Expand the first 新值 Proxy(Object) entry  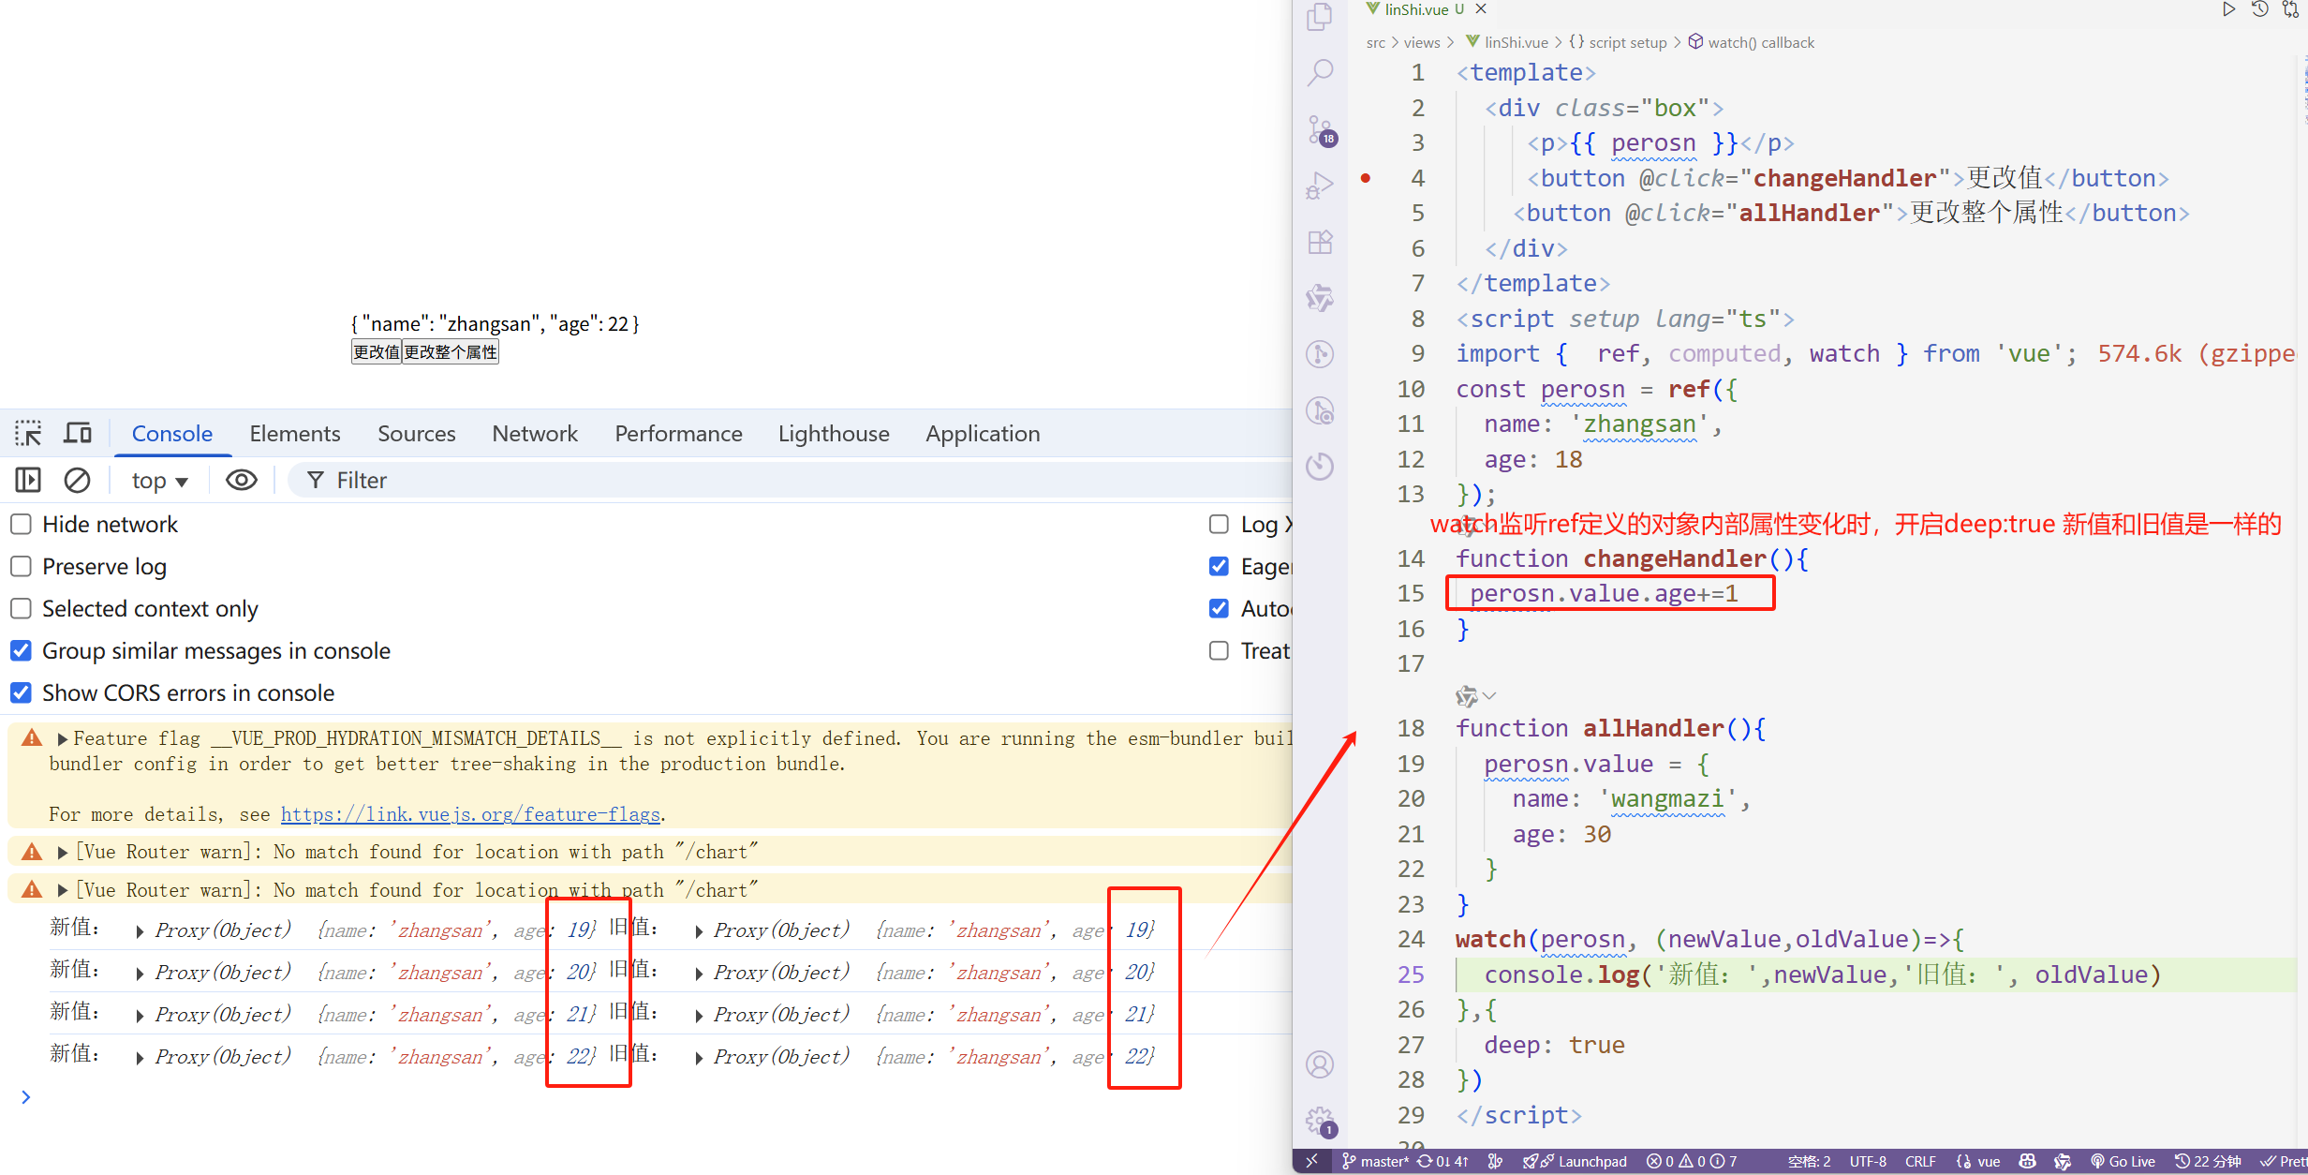(140, 930)
